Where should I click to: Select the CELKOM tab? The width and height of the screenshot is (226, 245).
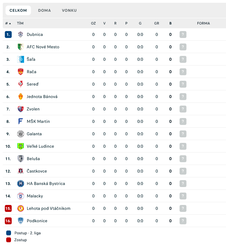coord(18,10)
